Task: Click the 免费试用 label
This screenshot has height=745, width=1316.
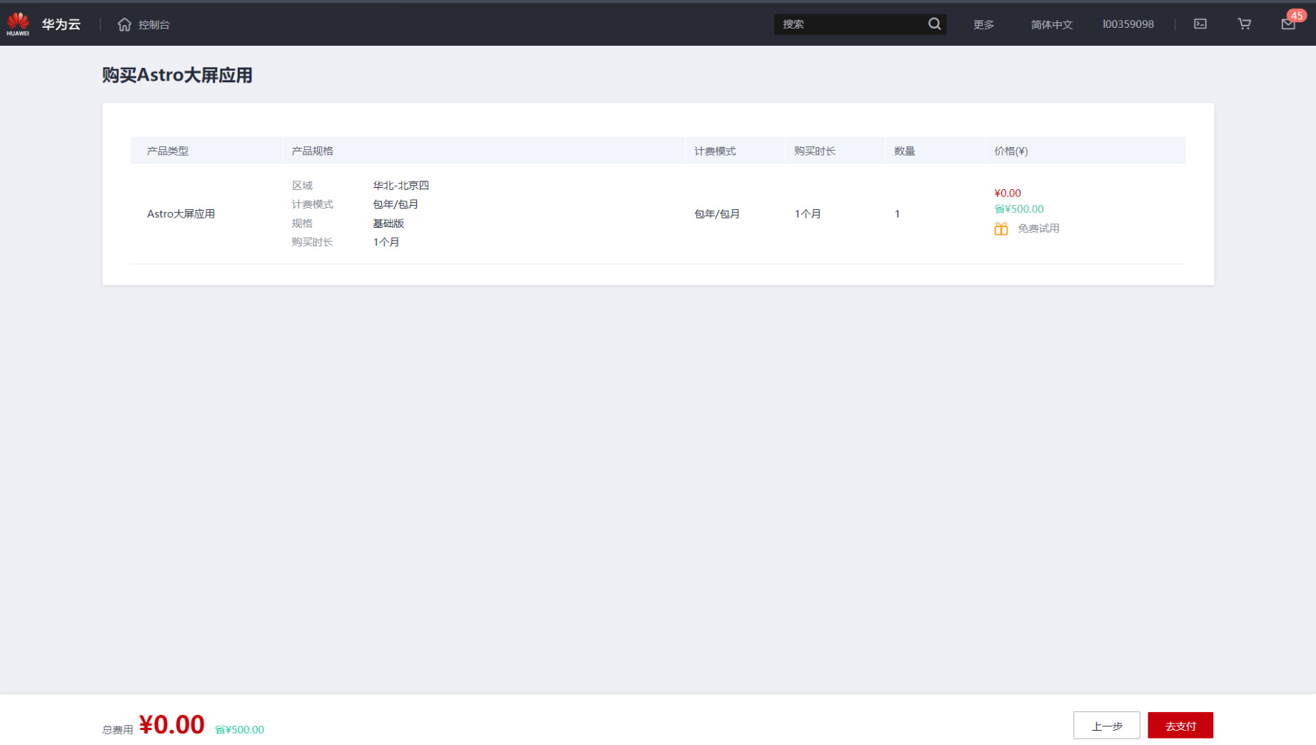Action: coord(1038,229)
